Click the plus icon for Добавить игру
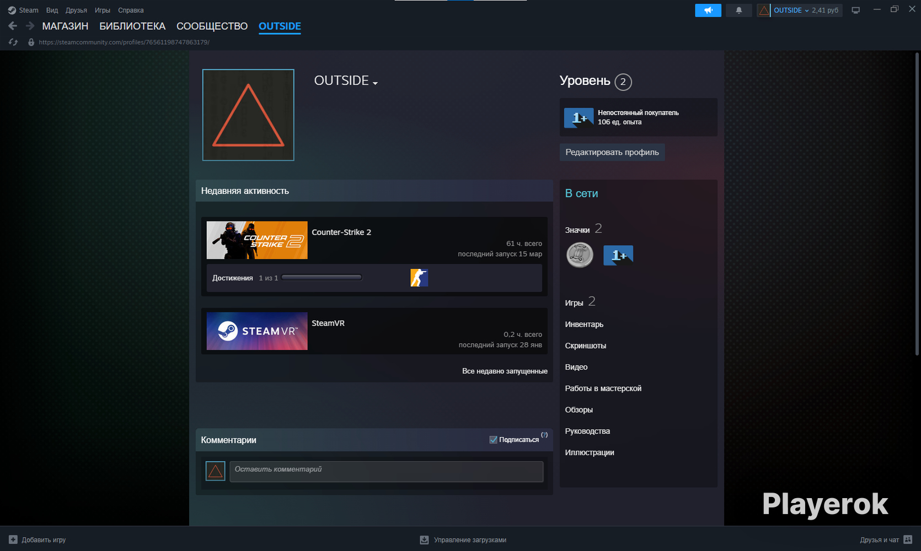 13,540
